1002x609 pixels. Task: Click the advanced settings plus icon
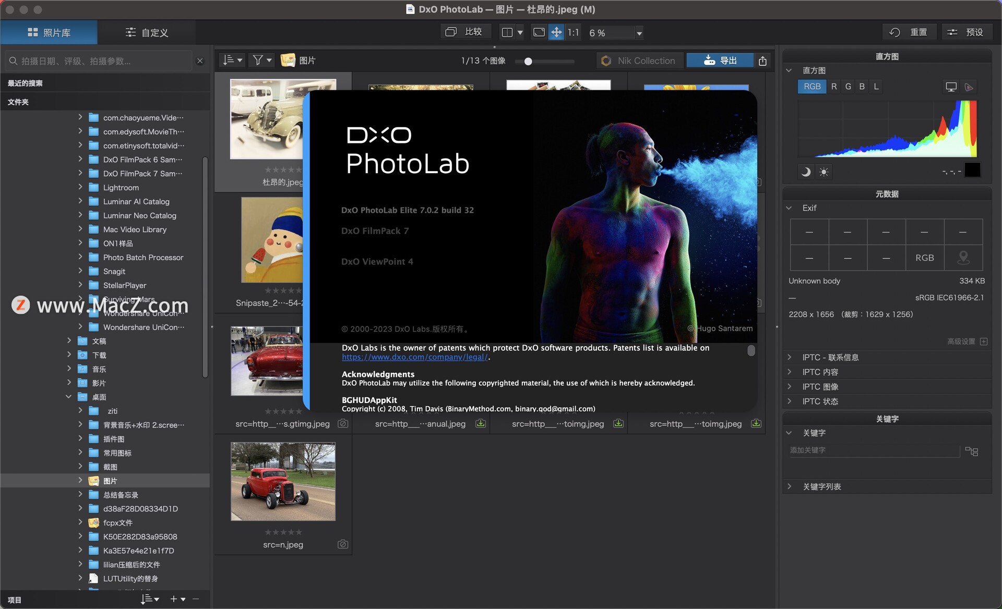(984, 342)
